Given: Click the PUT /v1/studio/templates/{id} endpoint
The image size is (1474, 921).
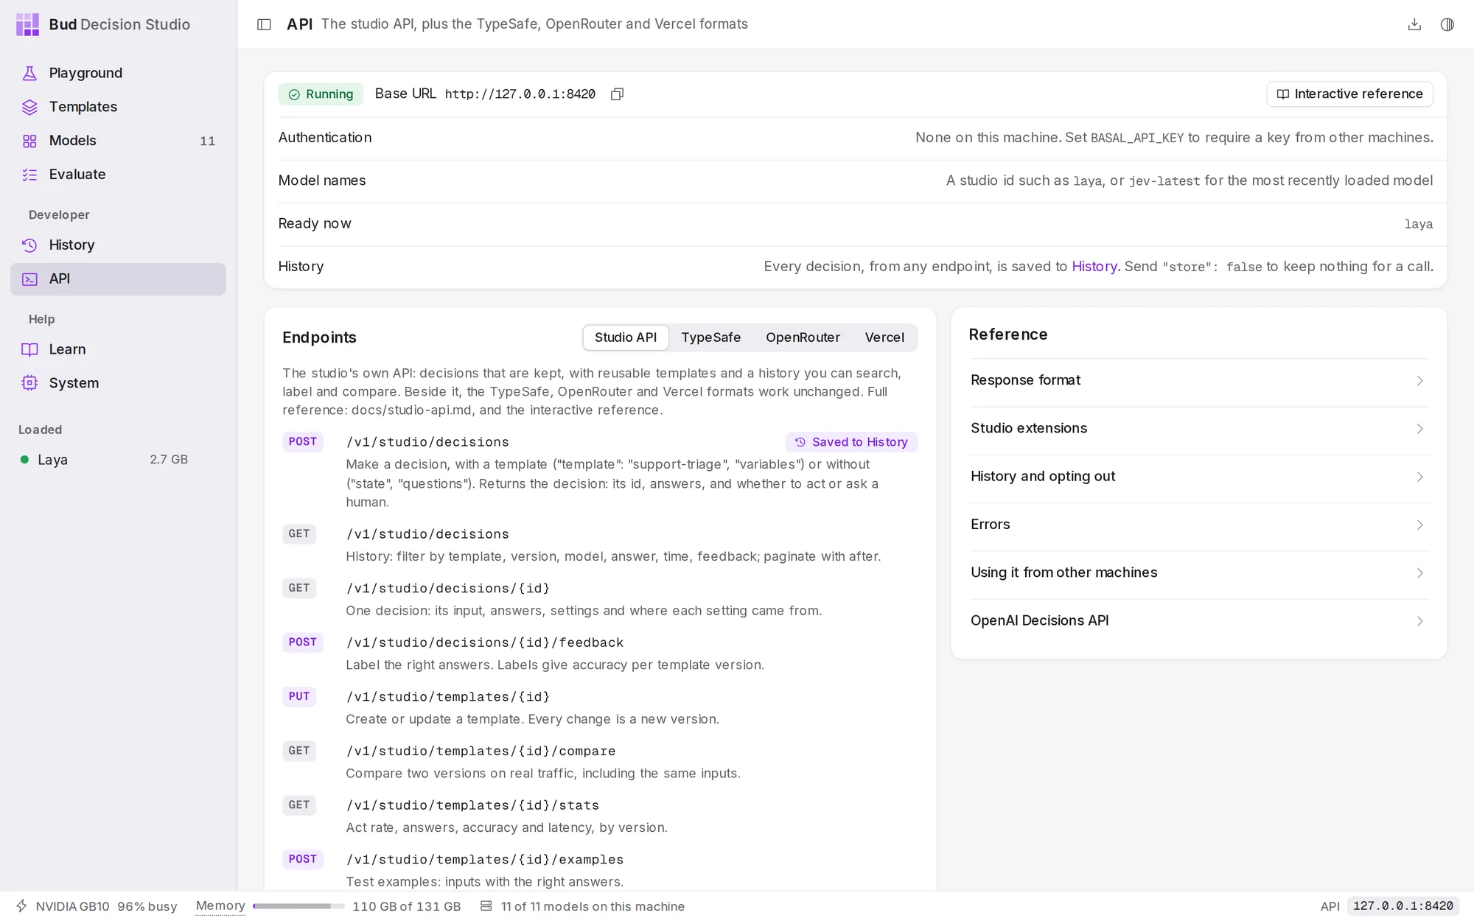Looking at the screenshot, I should (x=448, y=697).
